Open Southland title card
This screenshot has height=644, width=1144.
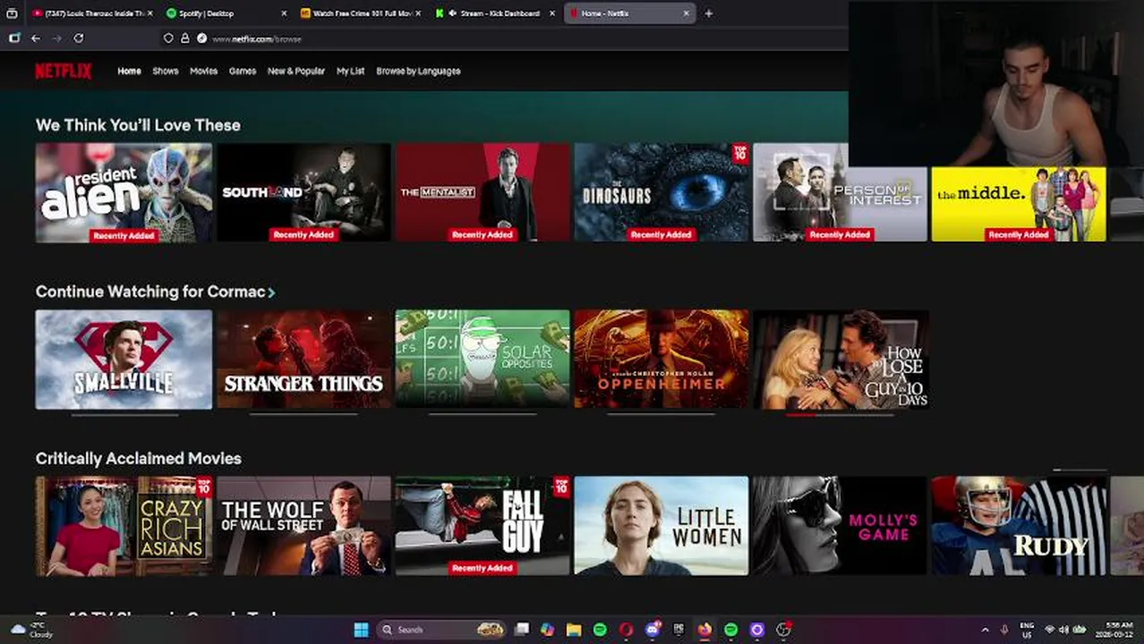point(303,192)
